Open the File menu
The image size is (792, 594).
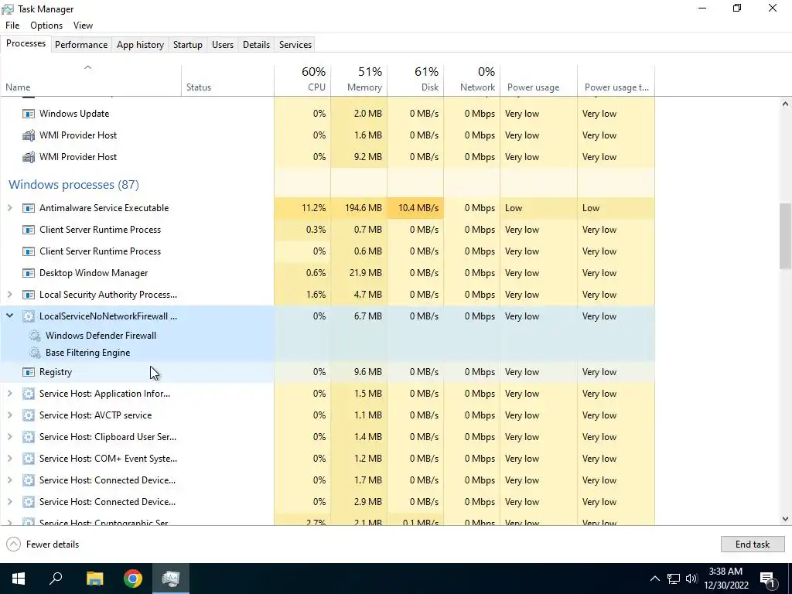[12, 26]
